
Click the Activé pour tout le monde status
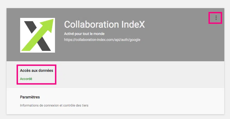click(84, 34)
